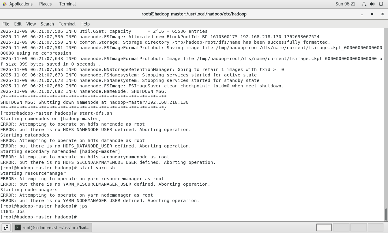Screen dimensions: 388x233
Task: Open the View menu
Action: tap(31, 24)
